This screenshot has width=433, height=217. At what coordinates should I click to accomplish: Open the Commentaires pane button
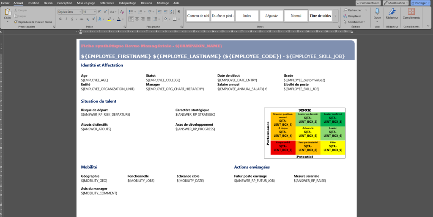click(367, 3)
